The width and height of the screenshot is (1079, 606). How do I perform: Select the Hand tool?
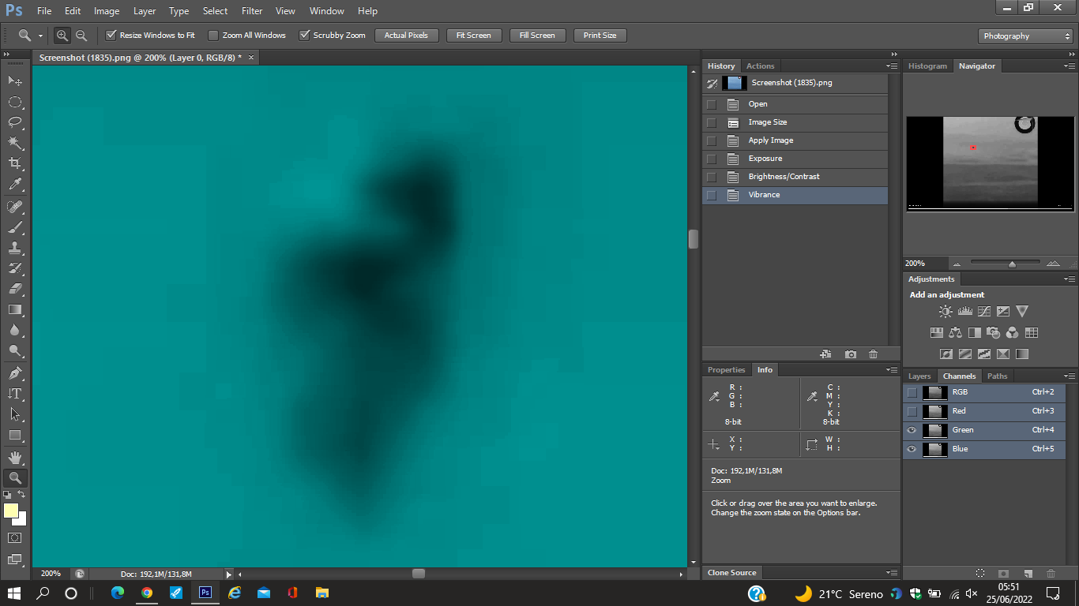tap(15, 457)
